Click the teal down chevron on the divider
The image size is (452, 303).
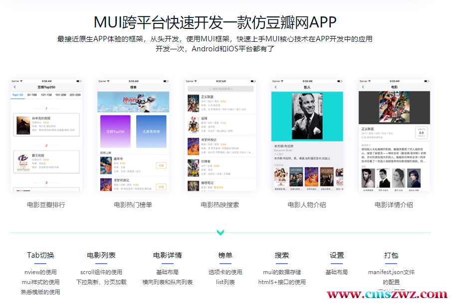221,232
